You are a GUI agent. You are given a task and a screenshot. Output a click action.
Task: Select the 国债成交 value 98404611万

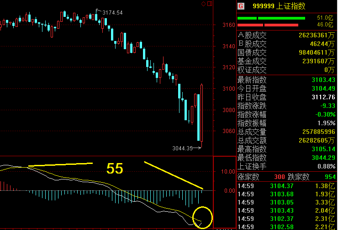click(317, 53)
